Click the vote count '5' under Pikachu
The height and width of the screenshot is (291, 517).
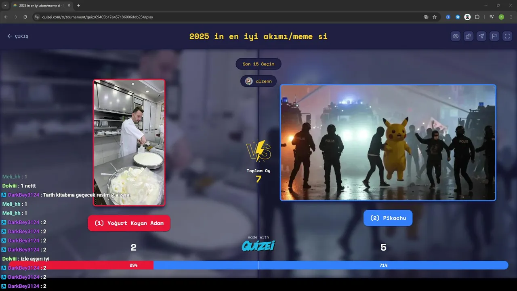383,247
